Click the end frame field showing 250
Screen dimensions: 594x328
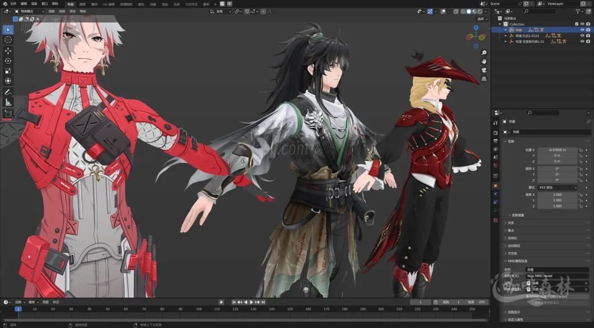tap(477, 303)
